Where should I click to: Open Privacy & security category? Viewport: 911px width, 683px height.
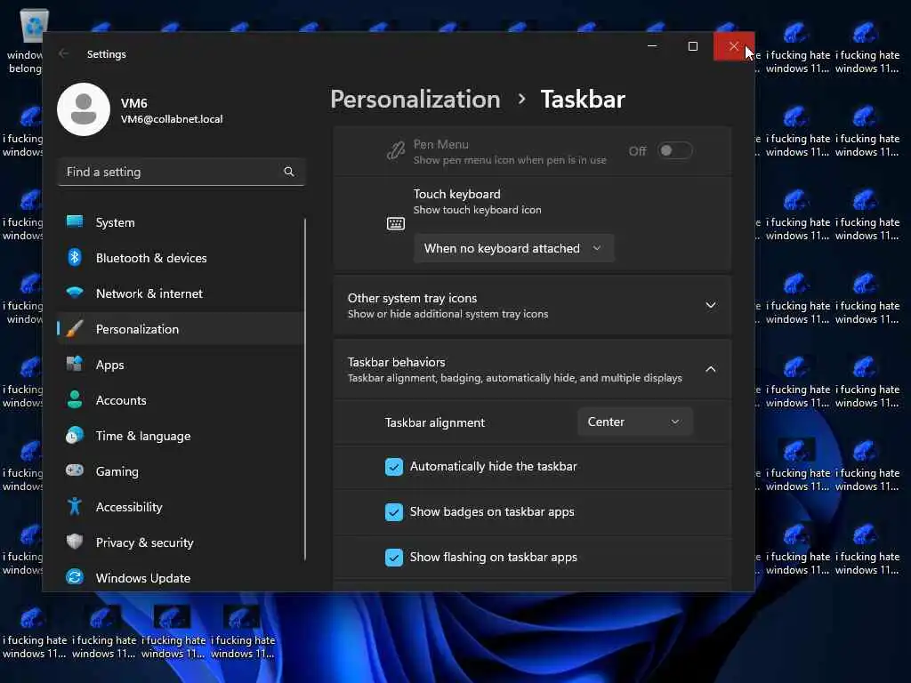coord(181,542)
